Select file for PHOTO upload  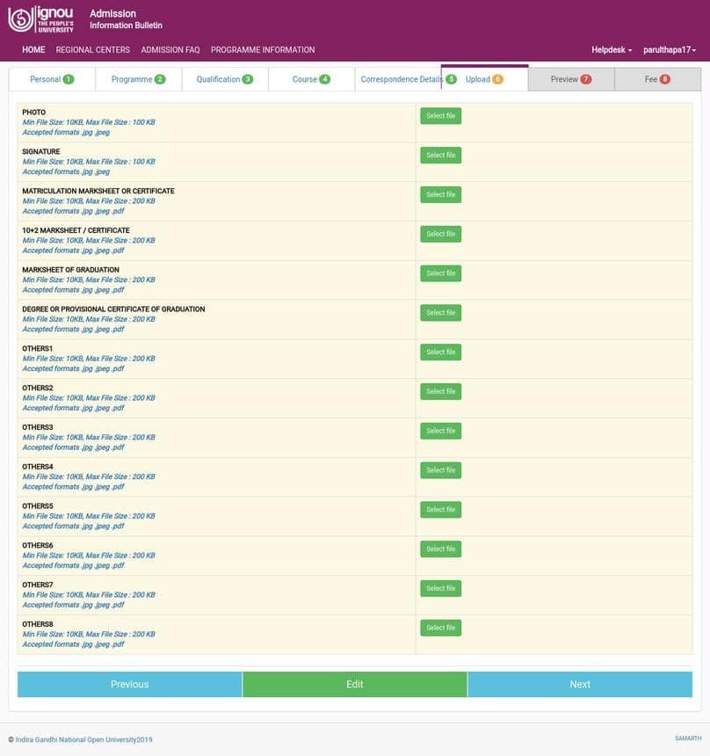pos(440,116)
